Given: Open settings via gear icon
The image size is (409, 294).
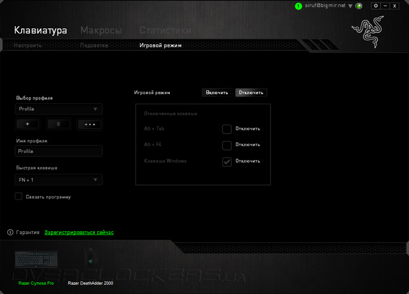Looking at the screenshot, I should point(375,6).
